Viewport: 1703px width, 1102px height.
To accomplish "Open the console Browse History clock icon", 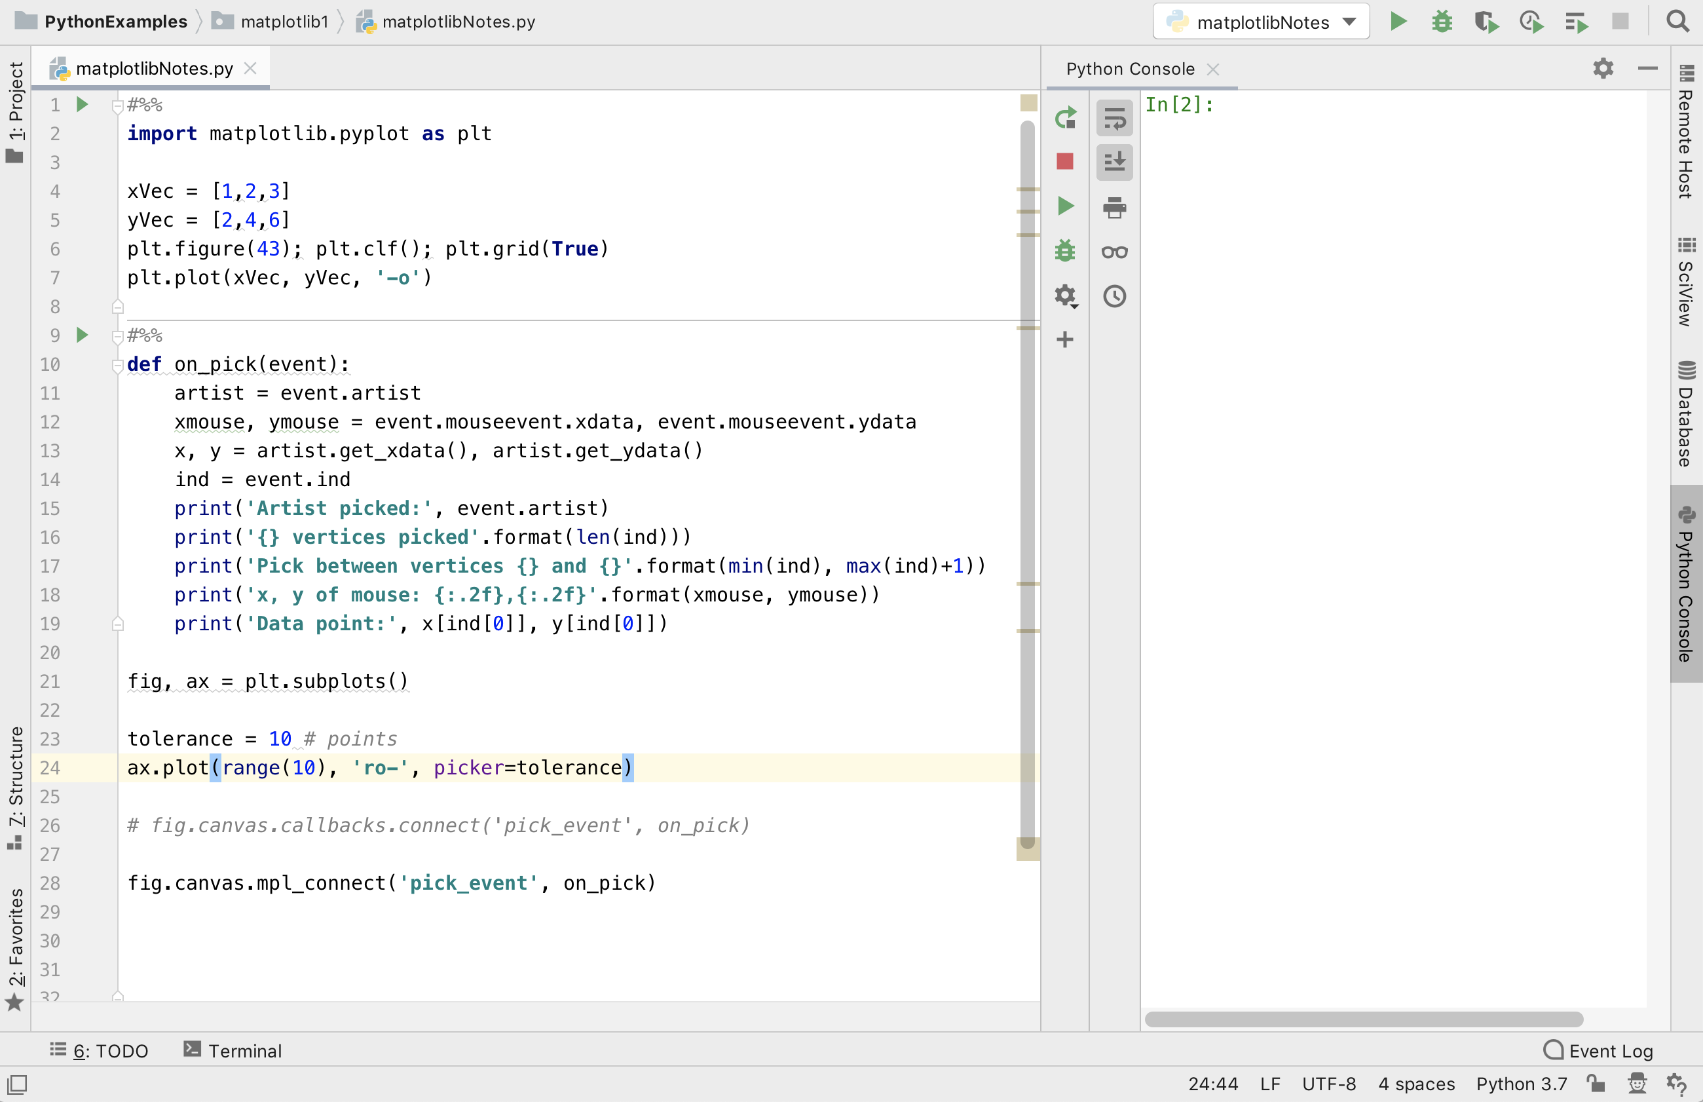I will click(1114, 296).
